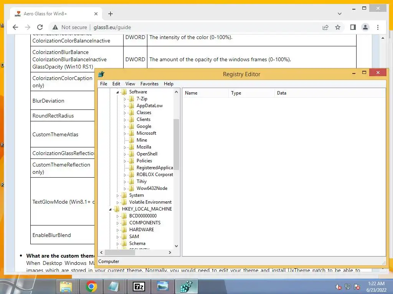Go back in Chrome
The width and height of the screenshot is (393, 294).
coord(15,27)
